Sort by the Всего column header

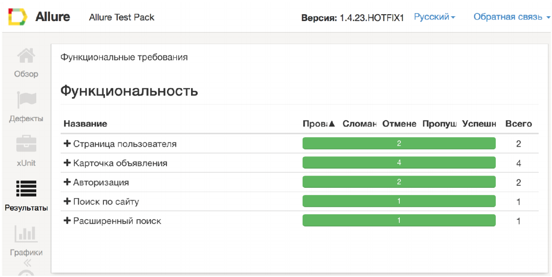coord(518,124)
